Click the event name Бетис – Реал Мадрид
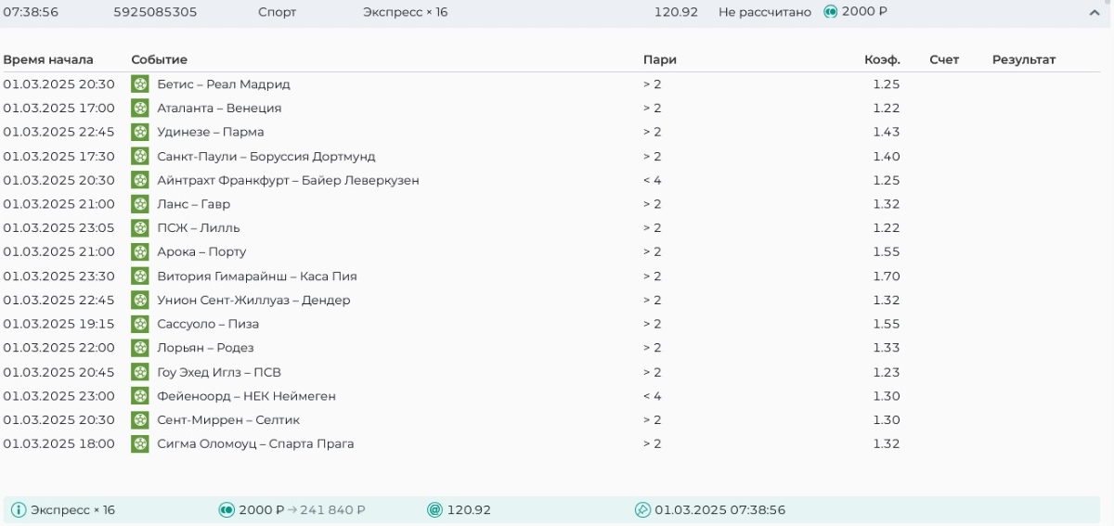Image resolution: width=1114 pixels, height=526 pixels. pos(224,84)
